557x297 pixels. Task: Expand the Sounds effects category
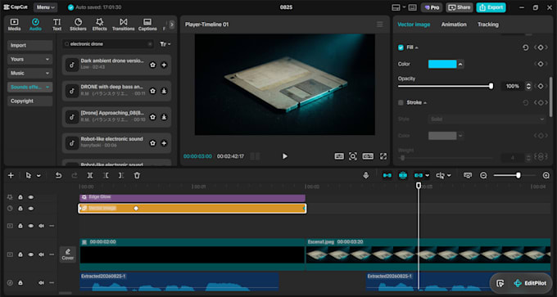29,87
